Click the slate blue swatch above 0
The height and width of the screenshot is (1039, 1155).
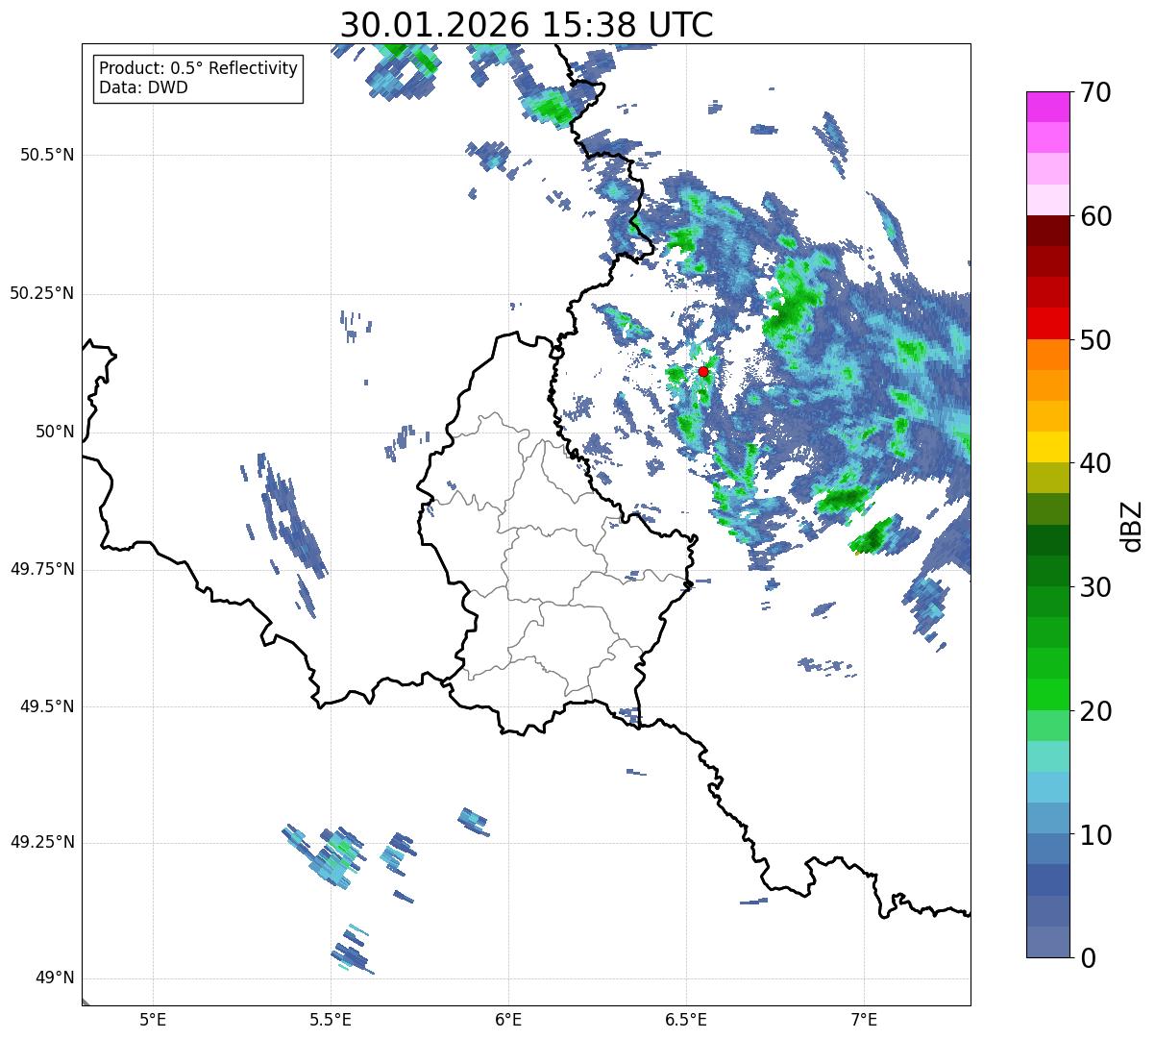click(1047, 942)
